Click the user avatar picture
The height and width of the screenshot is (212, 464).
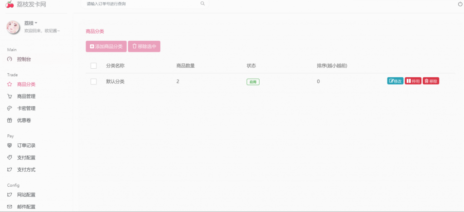[13, 27]
